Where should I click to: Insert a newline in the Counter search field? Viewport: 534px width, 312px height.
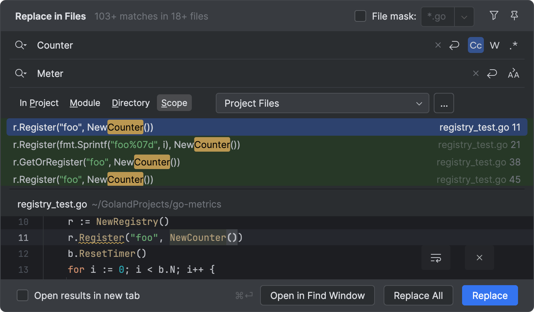[454, 45]
